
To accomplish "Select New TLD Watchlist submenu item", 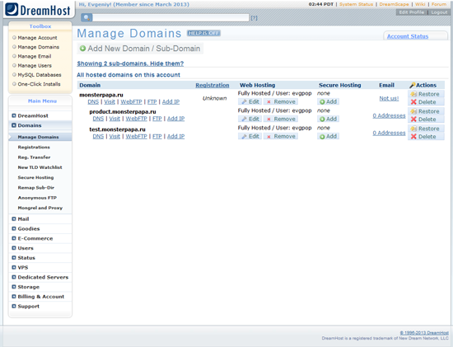I will pyautogui.click(x=40, y=167).
